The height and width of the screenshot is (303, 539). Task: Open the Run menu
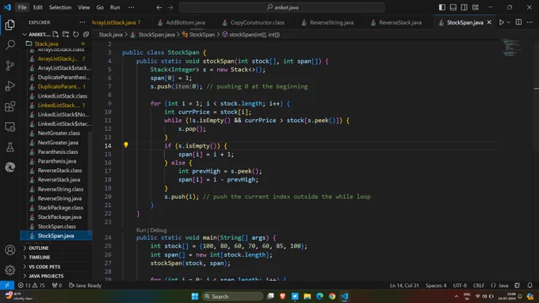pyautogui.click(x=115, y=7)
